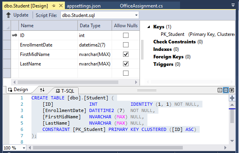The image size is (239, 153).
Task: Collapse the T-SQL pane icon
Action: coord(232,90)
